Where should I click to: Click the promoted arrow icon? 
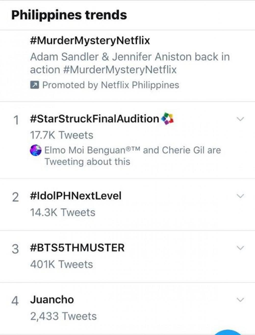tap(34, 85)
